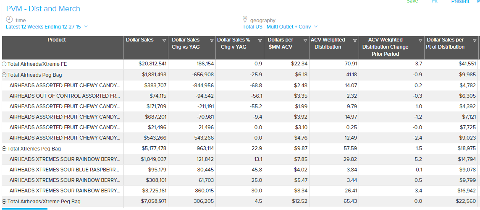Collapse Total Airheads Peg Bag group
Viewport: 480px width, 210px height.
click(x=5, y=75)
